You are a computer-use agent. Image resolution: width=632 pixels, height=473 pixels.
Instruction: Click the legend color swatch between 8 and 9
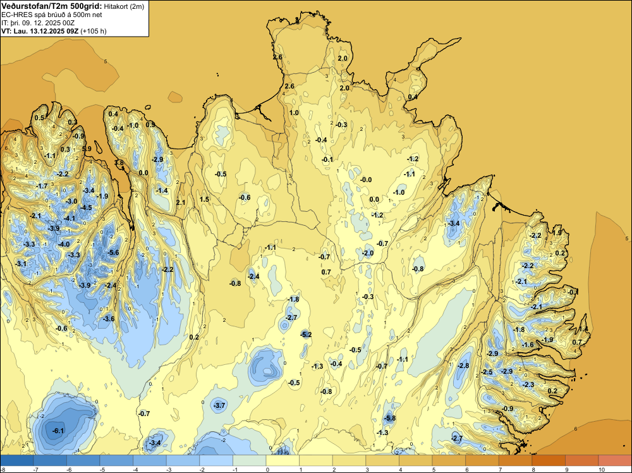pyautogui.click(x=549, y=460)
